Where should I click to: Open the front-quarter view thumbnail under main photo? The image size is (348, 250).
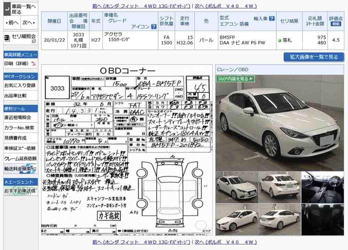point(237,187)
